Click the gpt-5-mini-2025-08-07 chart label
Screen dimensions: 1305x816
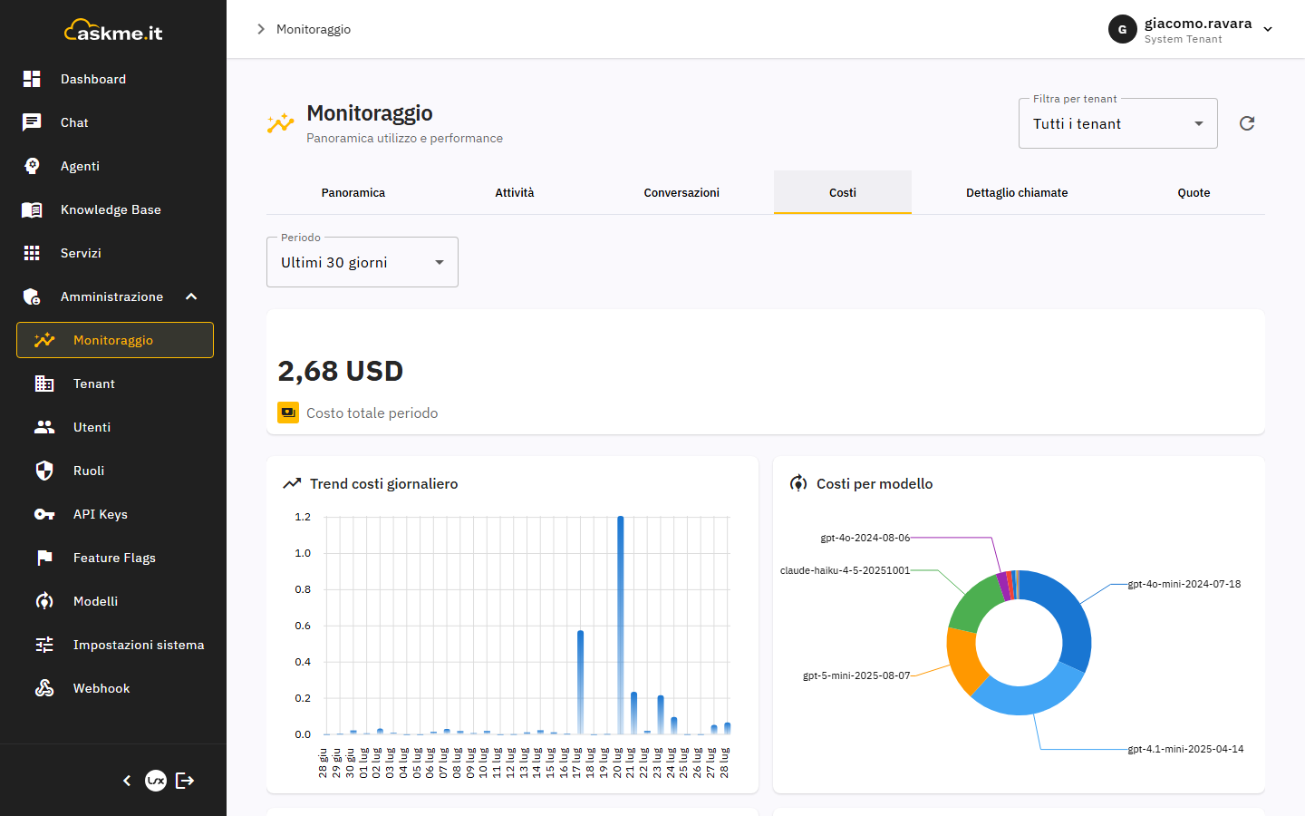click(x=856, y=675)
